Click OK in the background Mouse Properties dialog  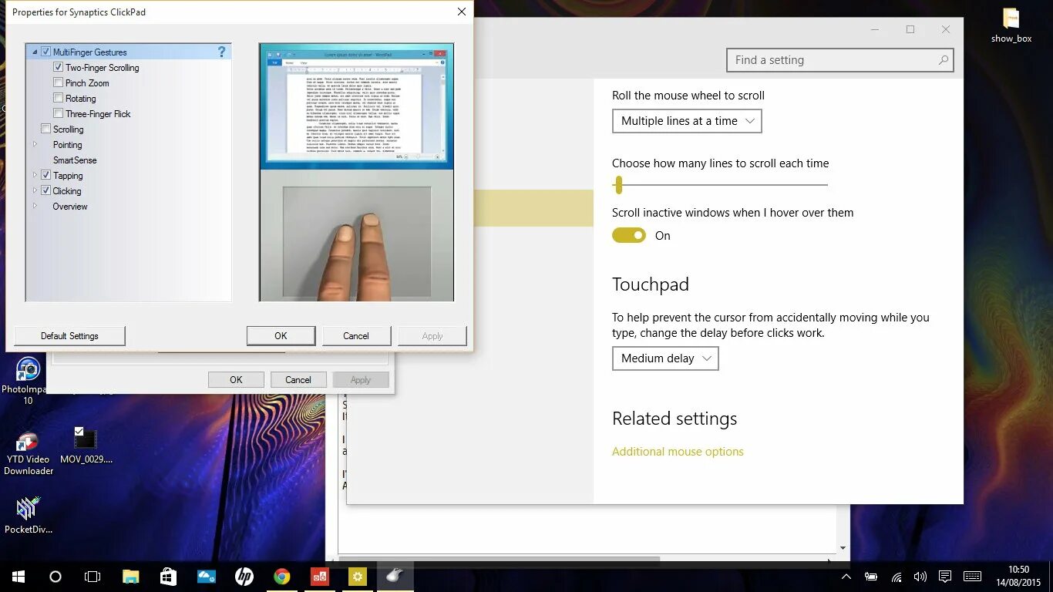coord(236,380)
